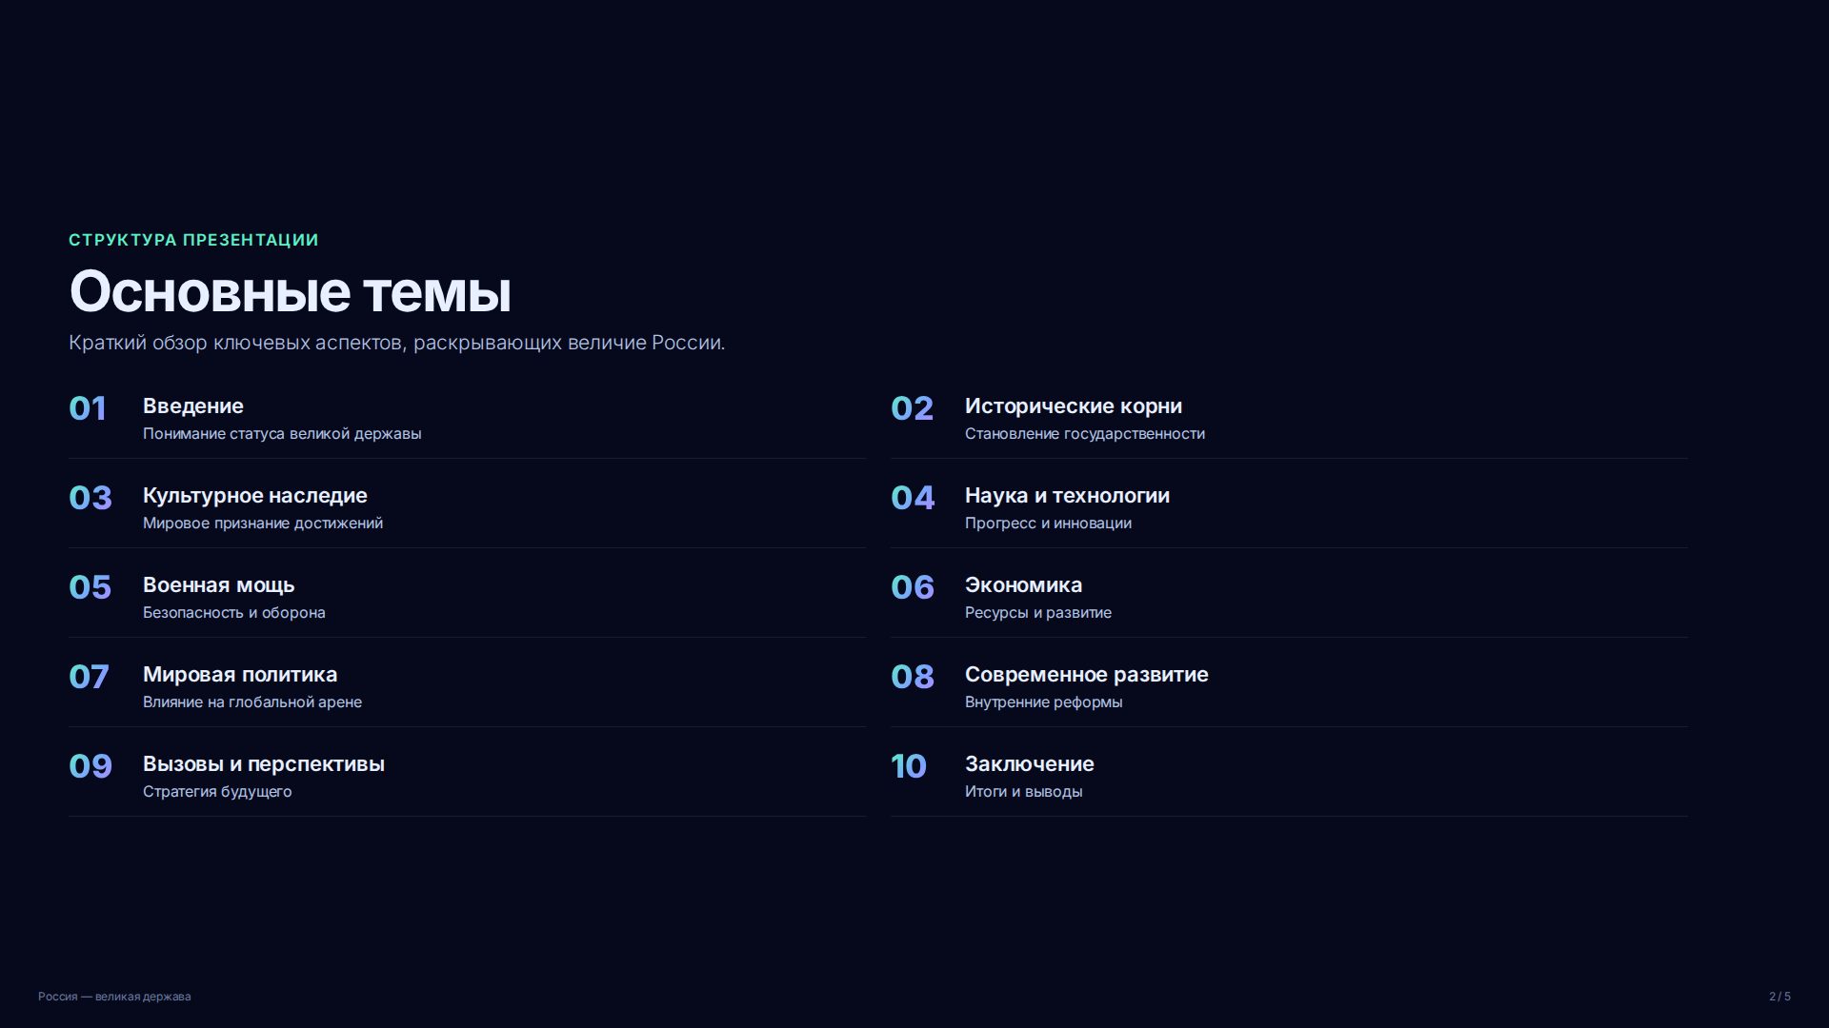Click the slide counter '2 / 5'
The width and height of the screenshot is (1829, 1028).
(x=1779, y=997)
